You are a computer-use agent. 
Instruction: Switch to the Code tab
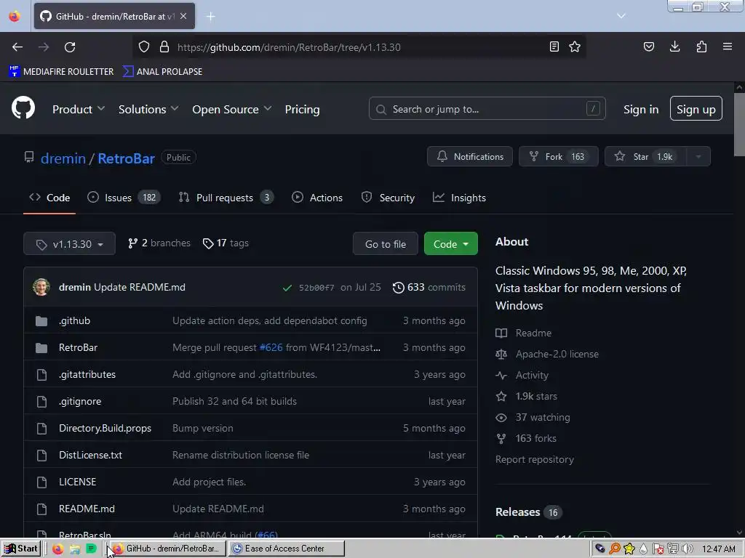[x=49, y=198]
